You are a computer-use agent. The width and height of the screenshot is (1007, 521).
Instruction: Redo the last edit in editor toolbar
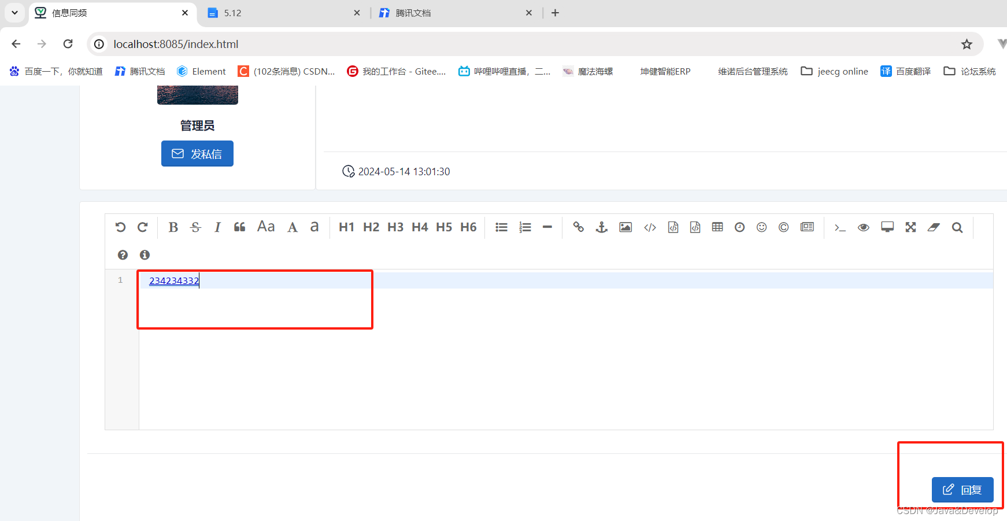tap(143, 227)
